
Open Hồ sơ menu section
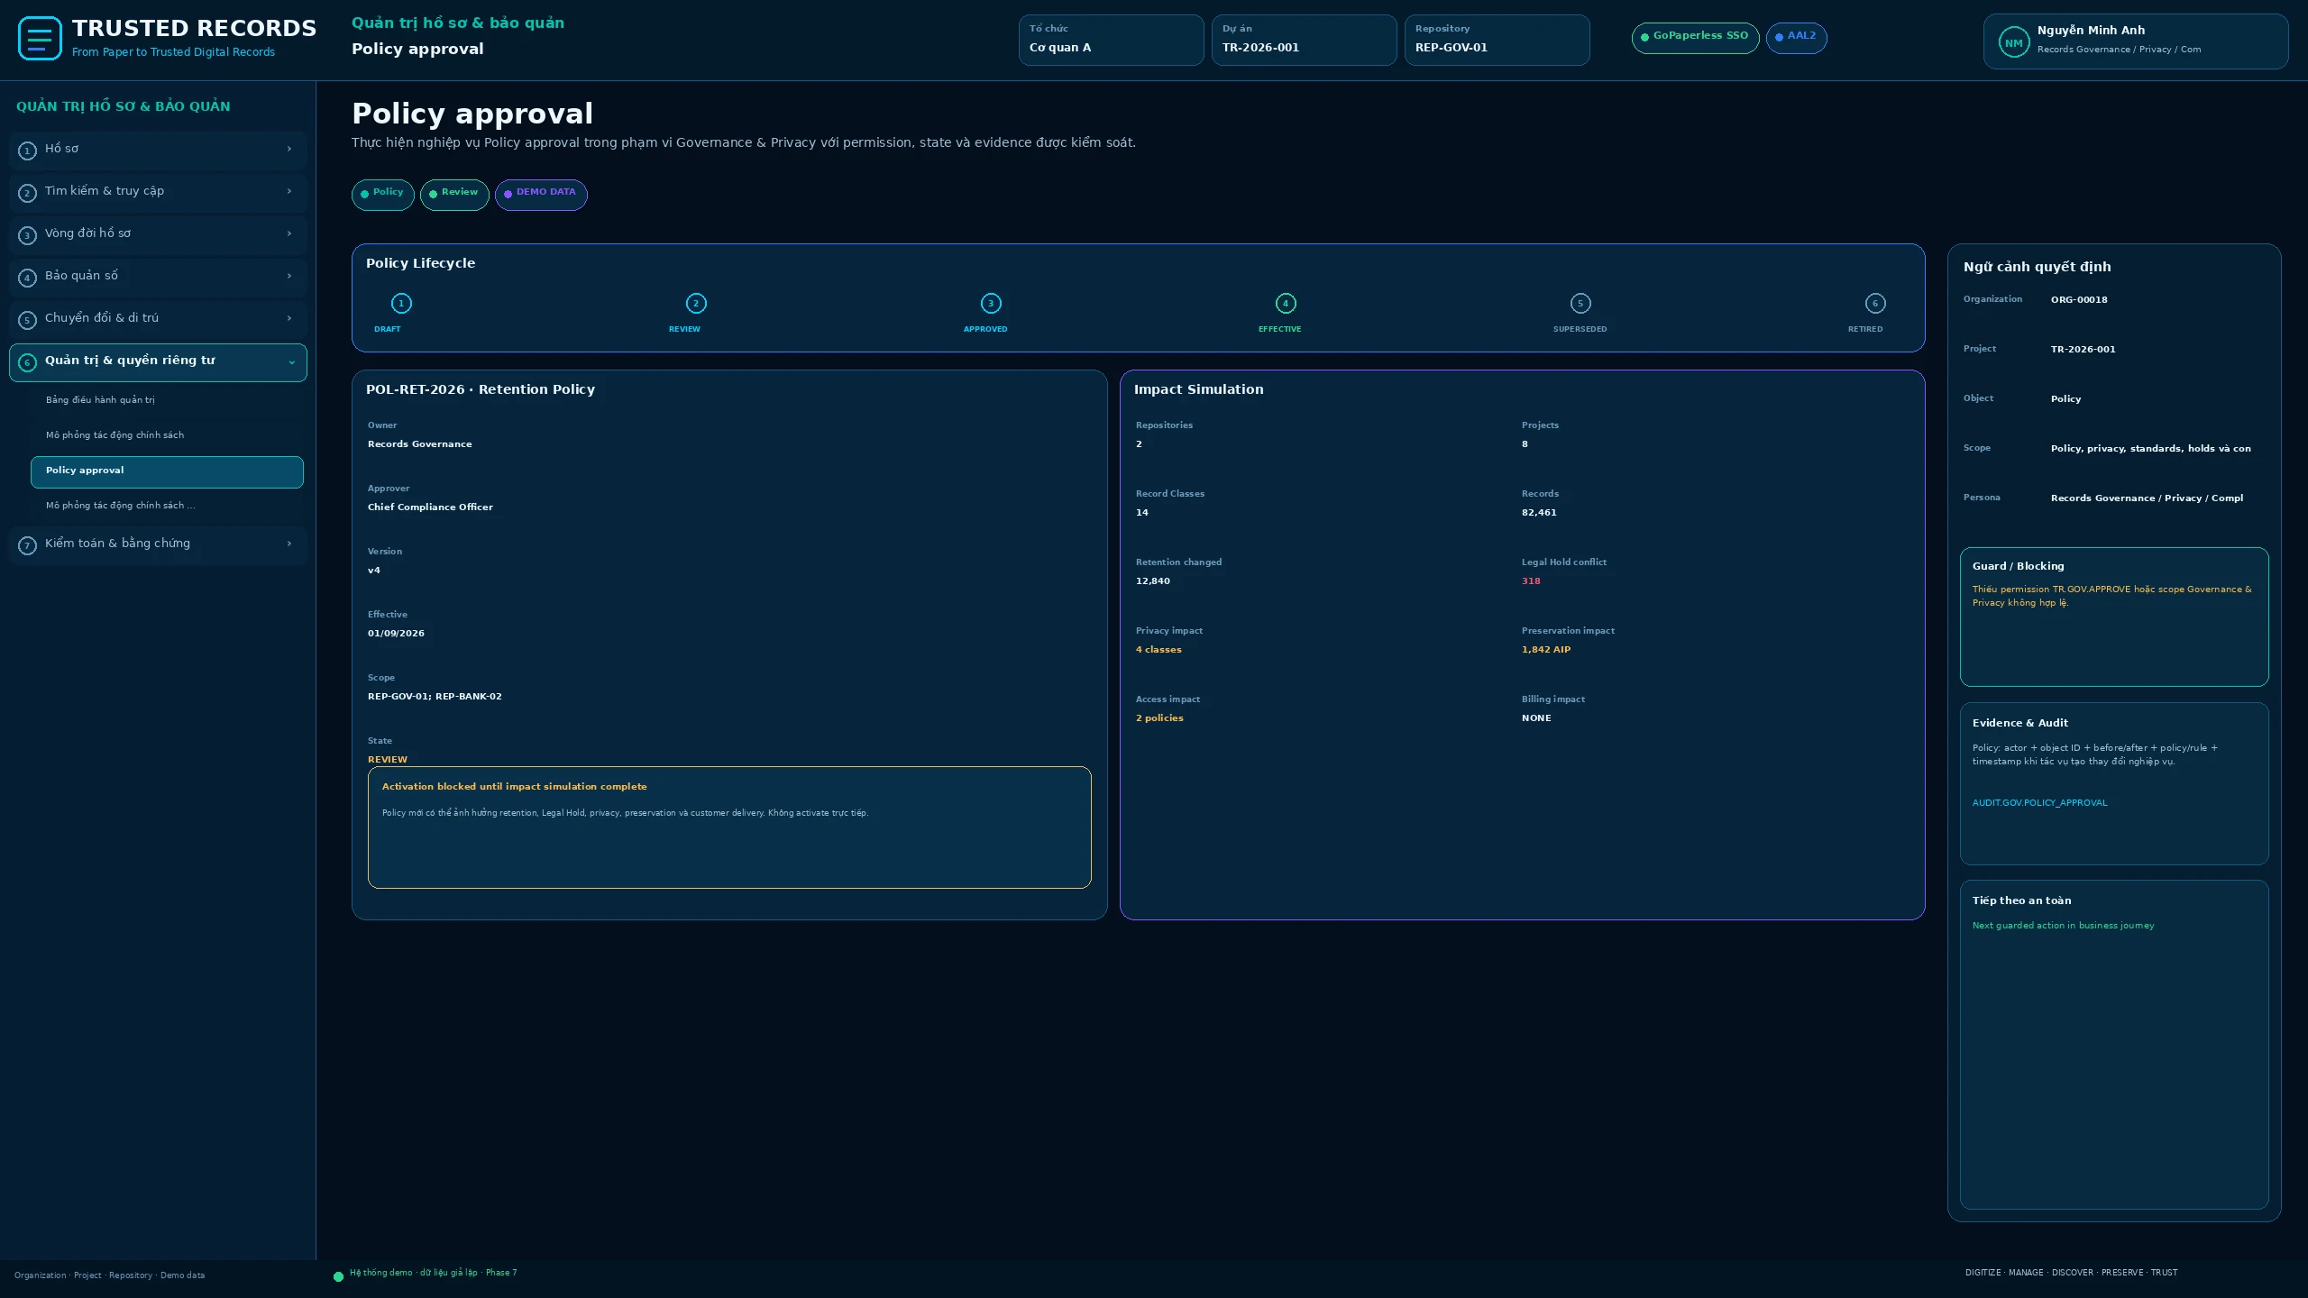tap(158, 150)
